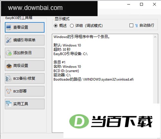The width and height of the screenshot is (161, 139).
Task: Click the line EasyBCD引导设备: C:\
Action: 71,54
